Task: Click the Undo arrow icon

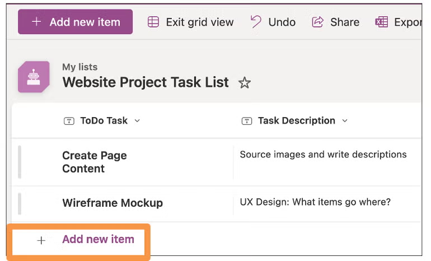Action: point(256,22)
